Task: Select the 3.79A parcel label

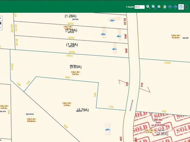Action: (83, 110)
